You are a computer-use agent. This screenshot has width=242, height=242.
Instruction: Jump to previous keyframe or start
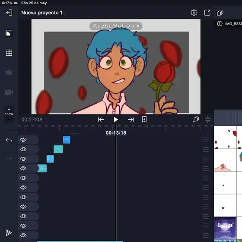(101, 119)
